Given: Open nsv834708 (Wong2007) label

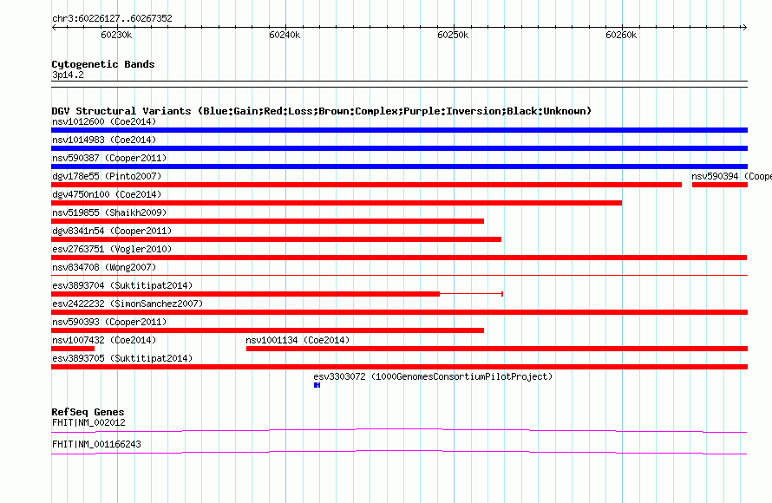Looking at the screenshot, I should tap(104, 267).
